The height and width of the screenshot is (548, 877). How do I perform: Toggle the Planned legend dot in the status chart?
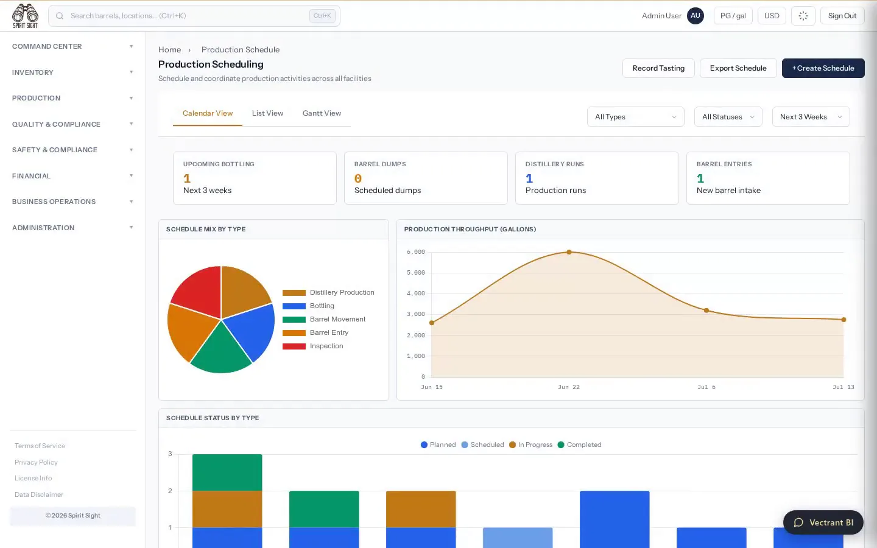click(424, 445)
